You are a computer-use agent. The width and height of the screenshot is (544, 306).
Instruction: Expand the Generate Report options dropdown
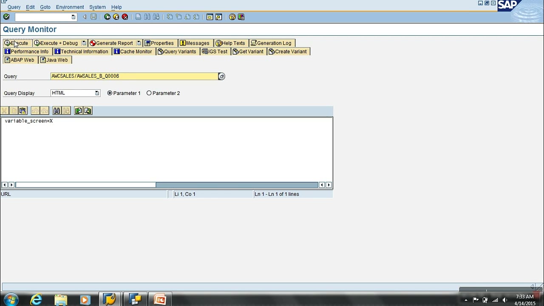[x=139, y=43]
